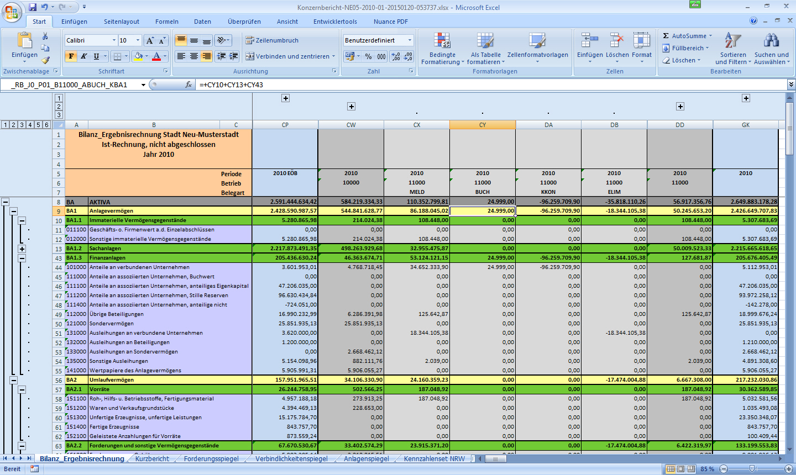Click the macro record icon in status bar

click(35, 469)
